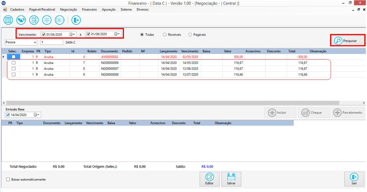The width and height of the screenshot is (367, 192).
Task: Click the Cheque button
Action: [314, 112]
